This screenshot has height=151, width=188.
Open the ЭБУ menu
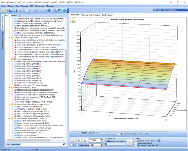[32, 6]
